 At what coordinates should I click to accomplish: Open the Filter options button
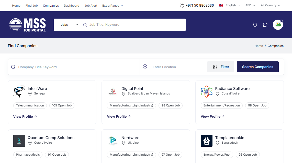(x=221, y=67)
